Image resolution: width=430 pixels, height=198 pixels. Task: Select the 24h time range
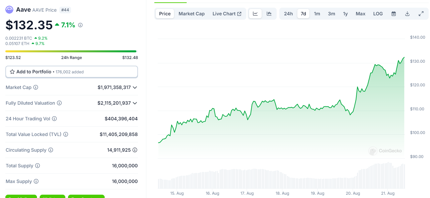click(288, 14)
